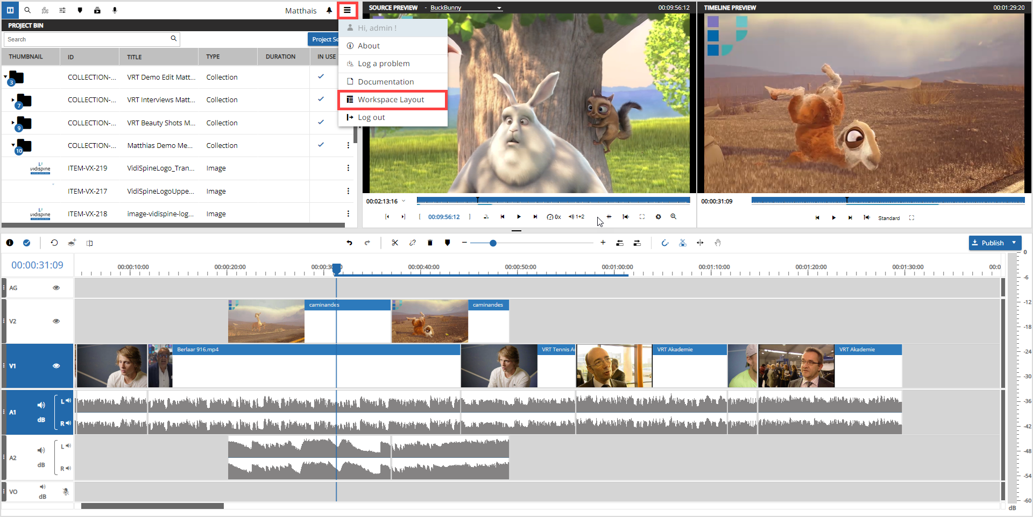Click the scissors cut tool in timeline toolbar

[x=395, y=243]
